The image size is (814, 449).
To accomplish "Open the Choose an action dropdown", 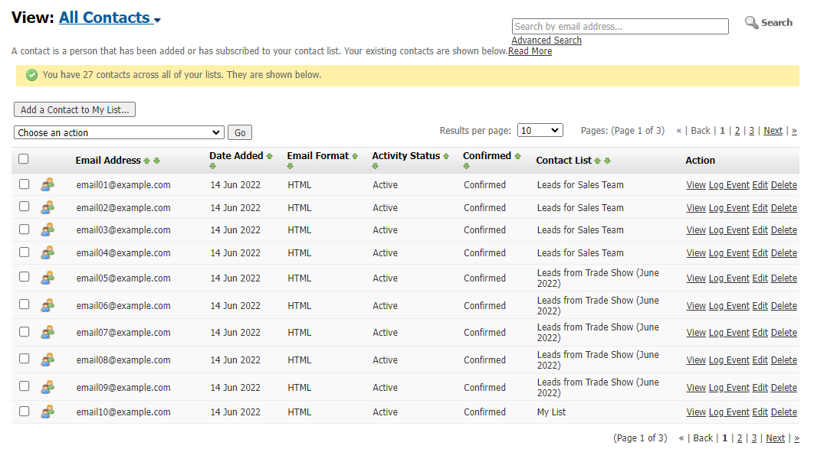I will pyautogui.click(x=119, y=132).
